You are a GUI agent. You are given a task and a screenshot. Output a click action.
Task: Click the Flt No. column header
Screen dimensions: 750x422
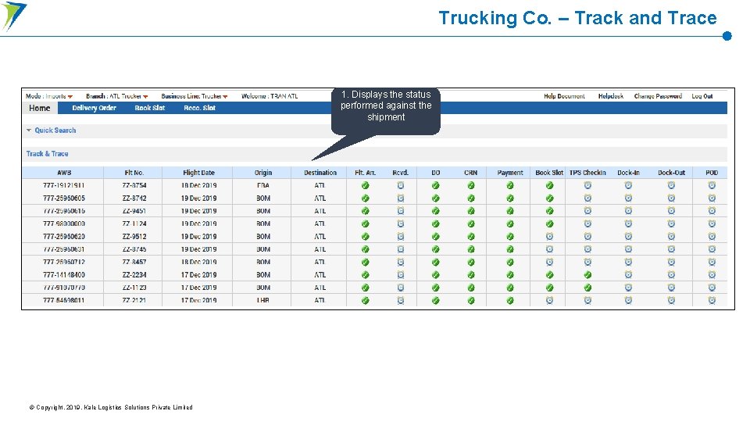coord(134,173)
